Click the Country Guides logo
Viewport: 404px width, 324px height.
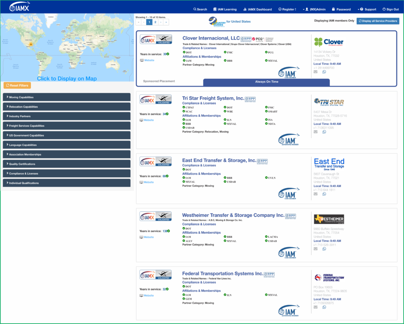217,22
